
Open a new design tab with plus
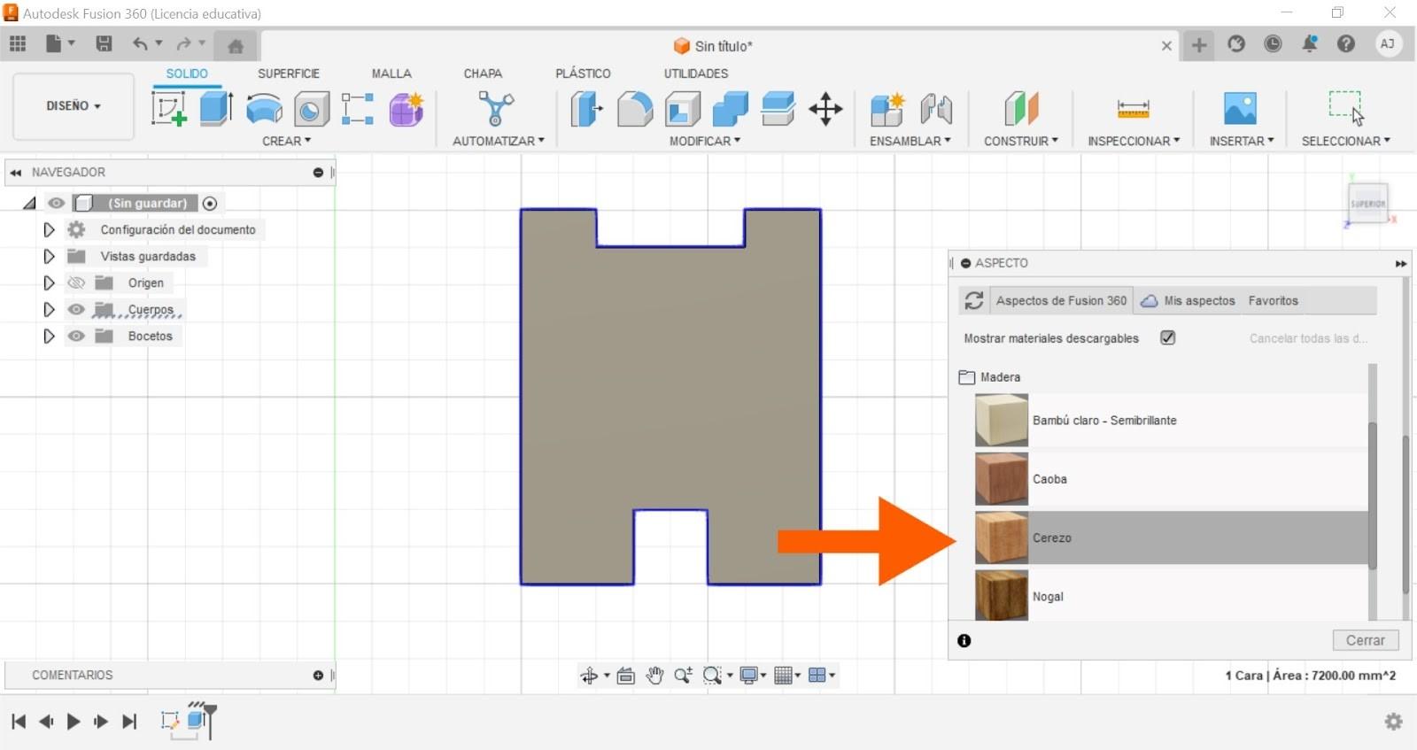(x=1199, y=45)
